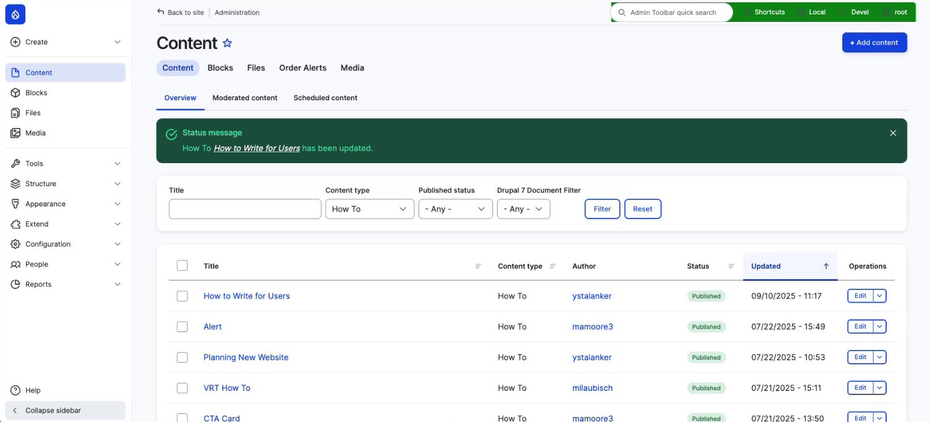Click the root user toolbar item

(x=895, y=12)
